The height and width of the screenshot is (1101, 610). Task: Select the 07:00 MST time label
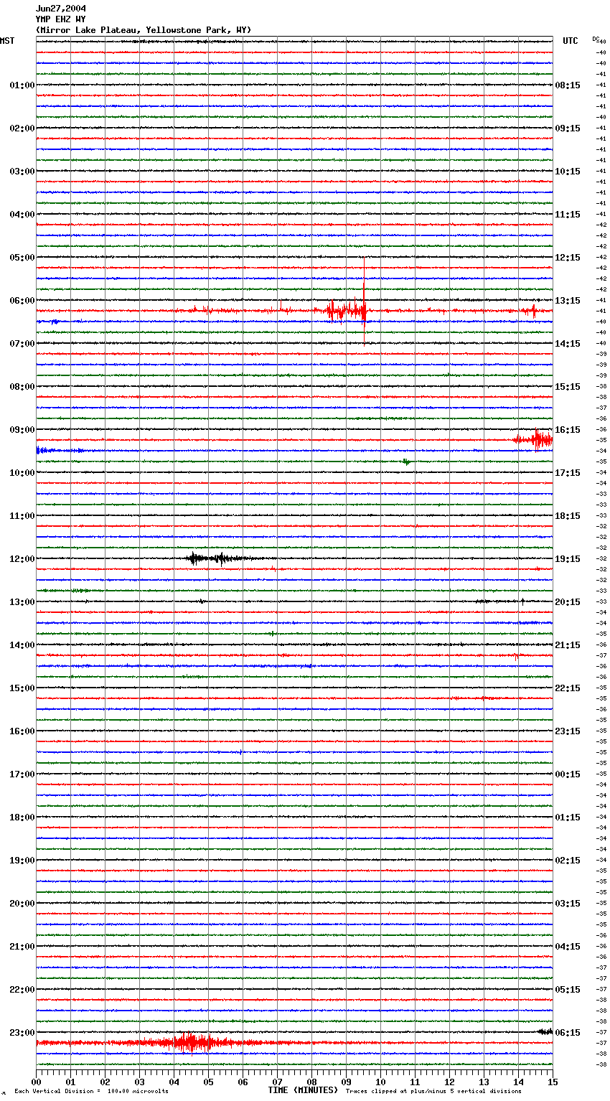[x=22, y=344]
